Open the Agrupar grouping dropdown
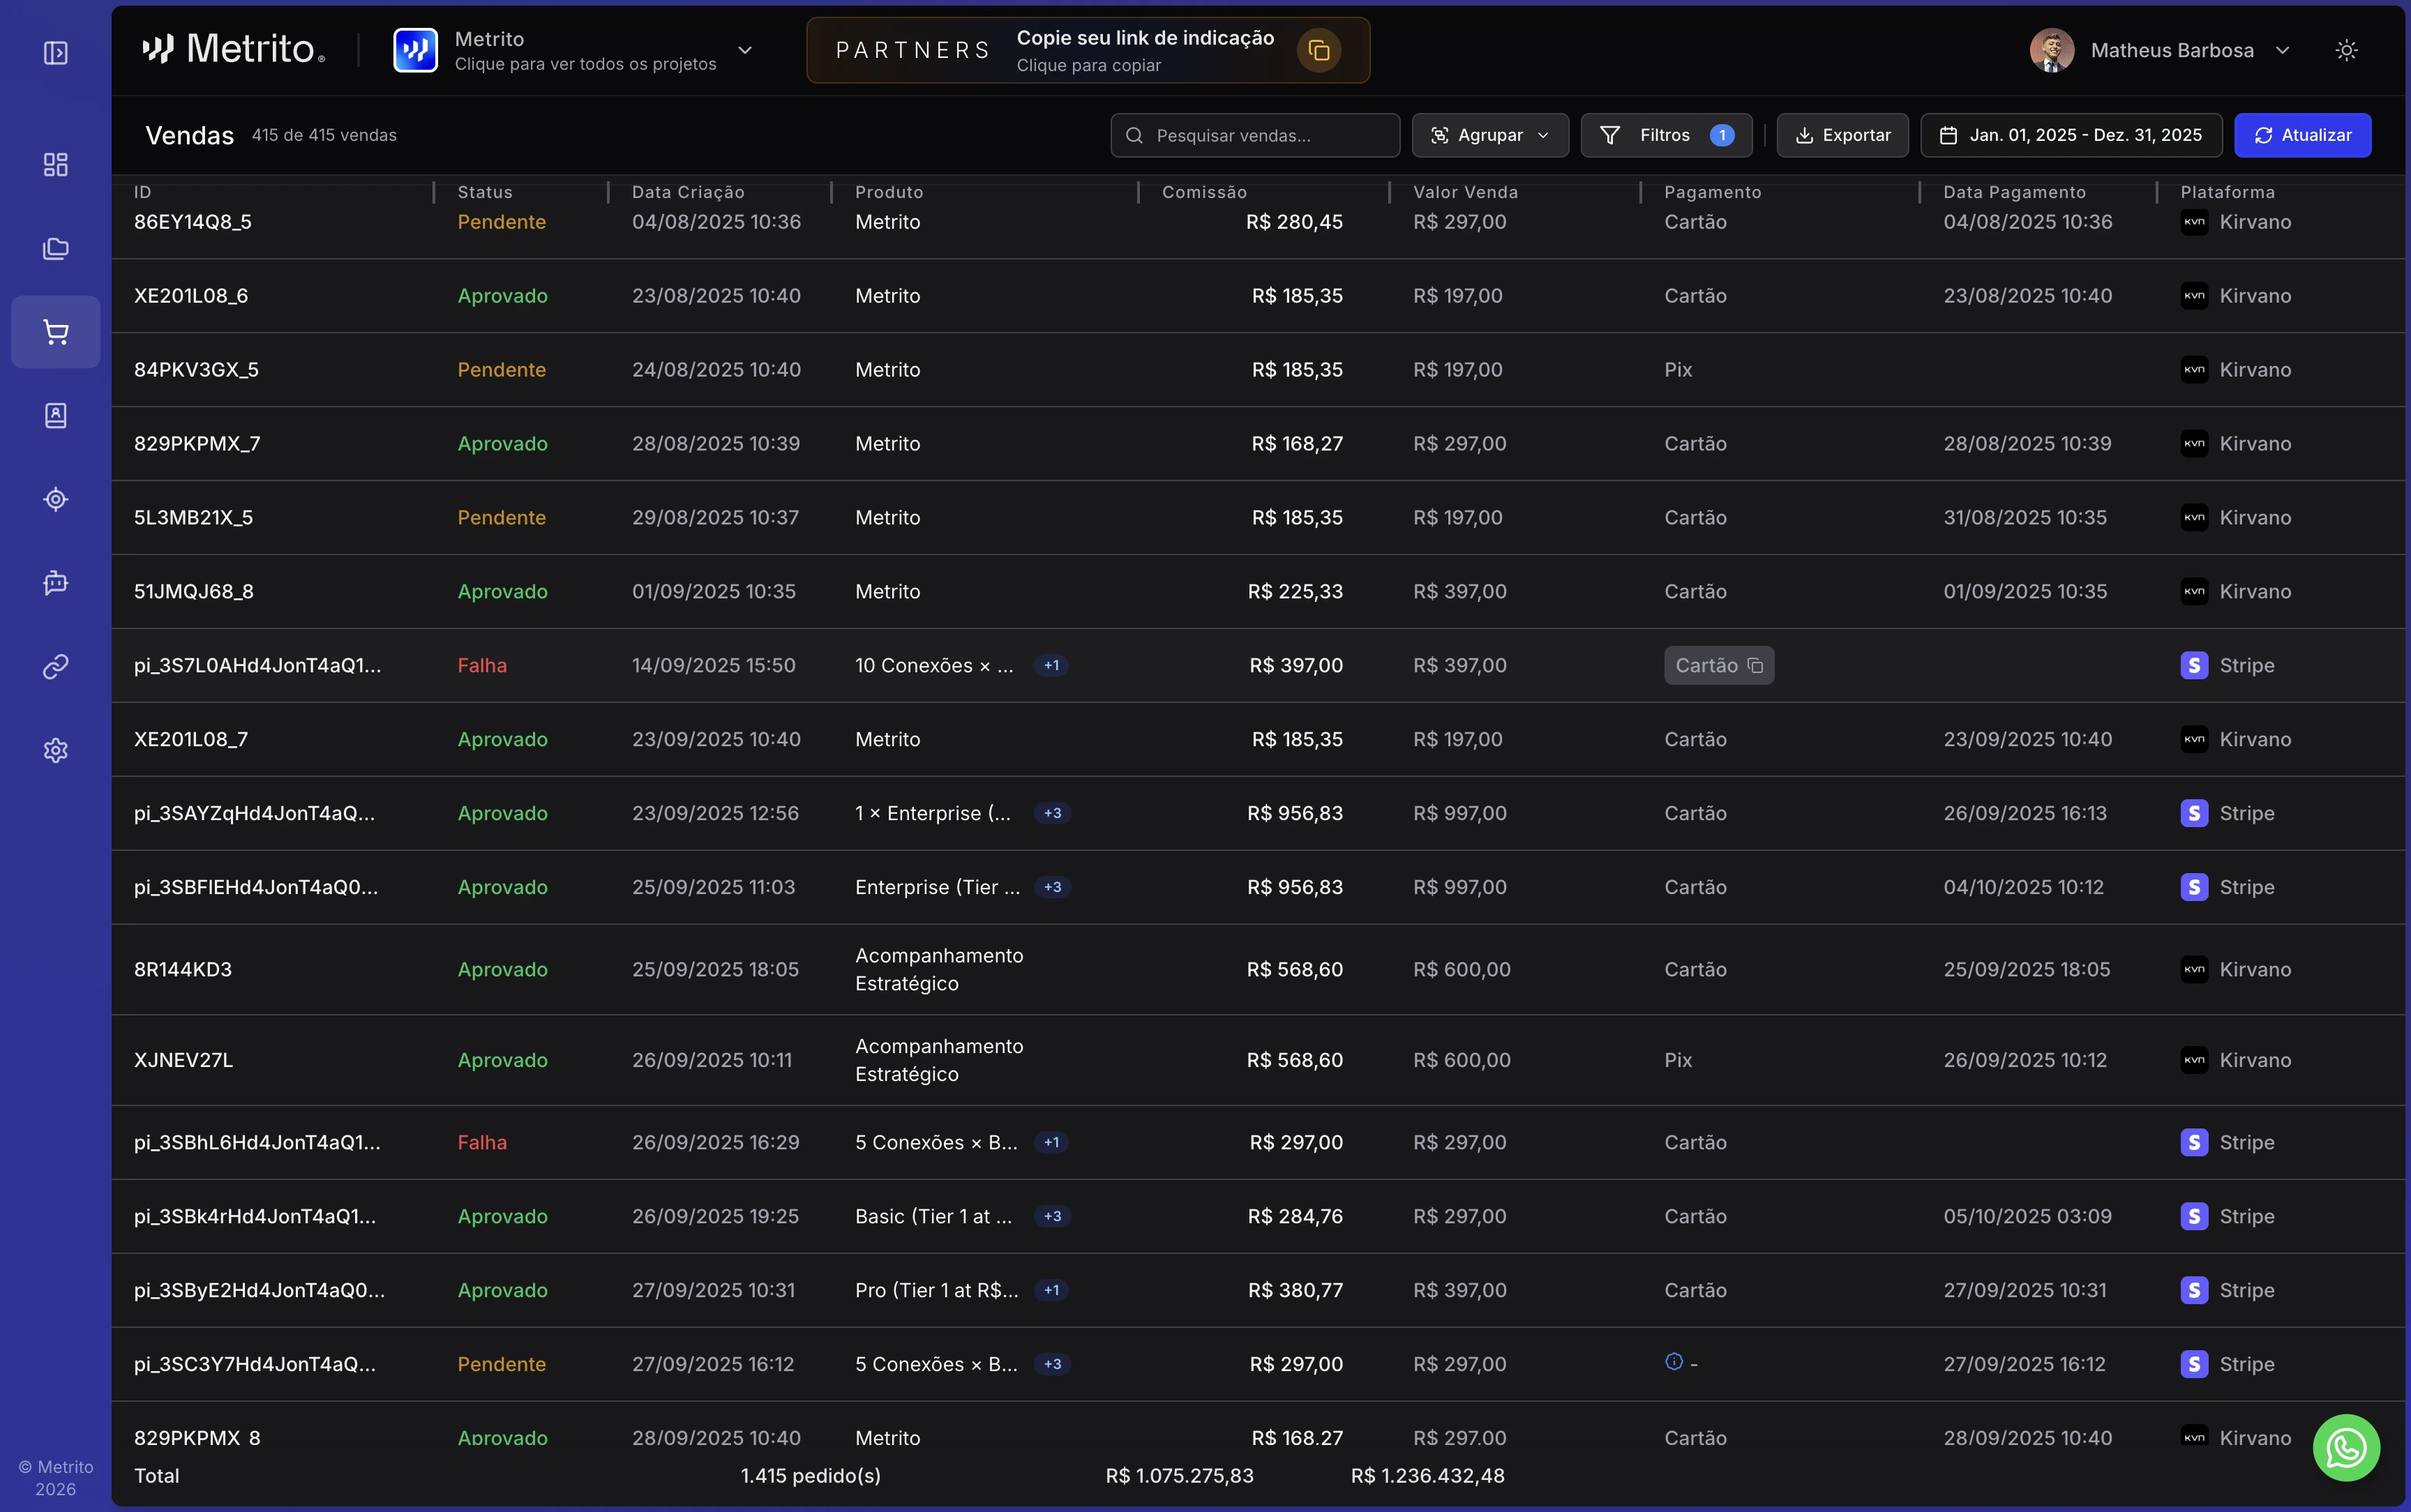2411x1512 pixels. (x=1489, y=135)
